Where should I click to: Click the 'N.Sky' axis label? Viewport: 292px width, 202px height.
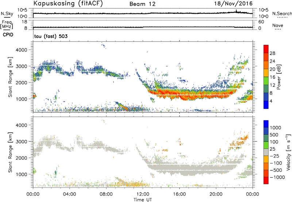pyautogui.click(x=7, y=13)
